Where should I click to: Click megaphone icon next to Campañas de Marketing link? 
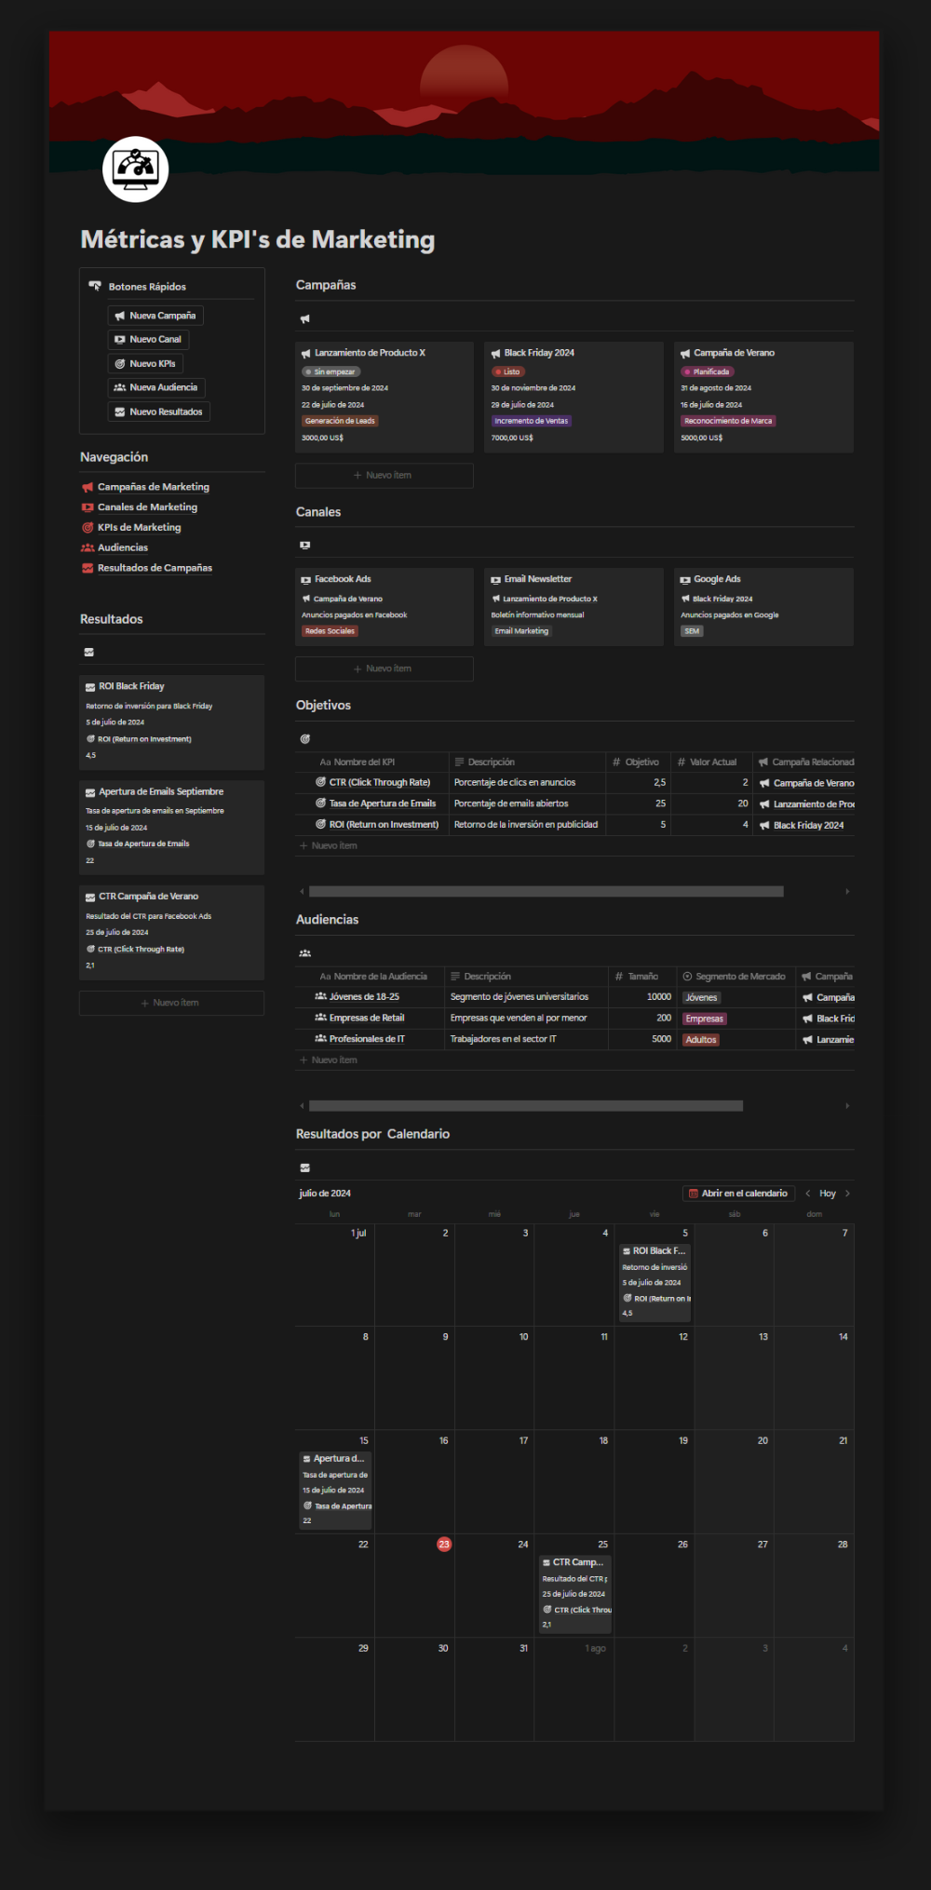pos(88,487)
